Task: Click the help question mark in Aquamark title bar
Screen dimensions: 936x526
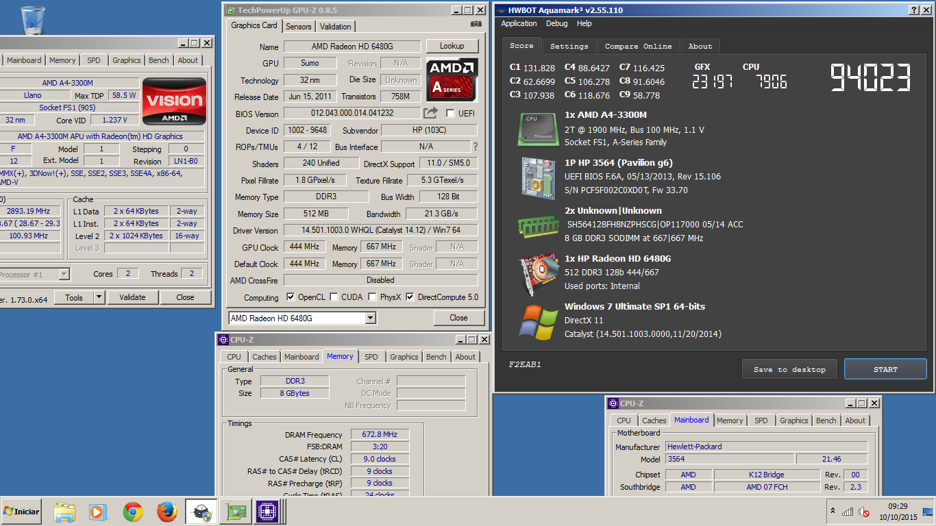Action: [914, 10]
